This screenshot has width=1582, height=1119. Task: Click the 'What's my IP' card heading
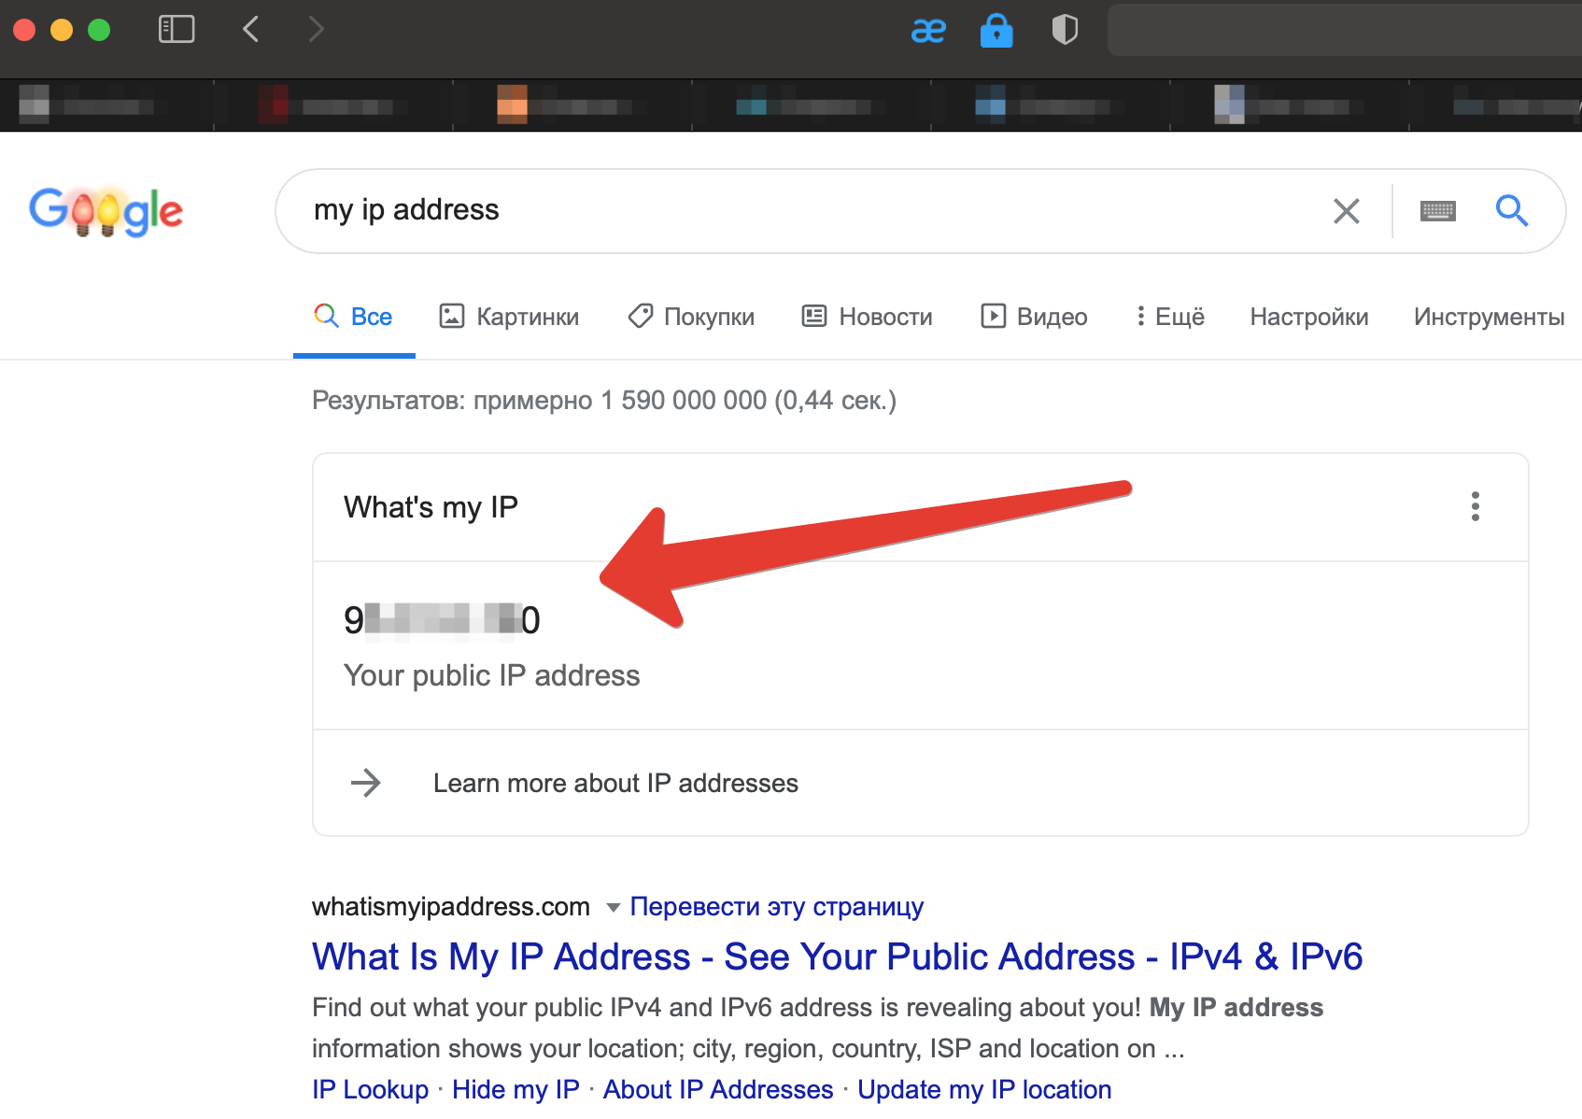(431, 507)
